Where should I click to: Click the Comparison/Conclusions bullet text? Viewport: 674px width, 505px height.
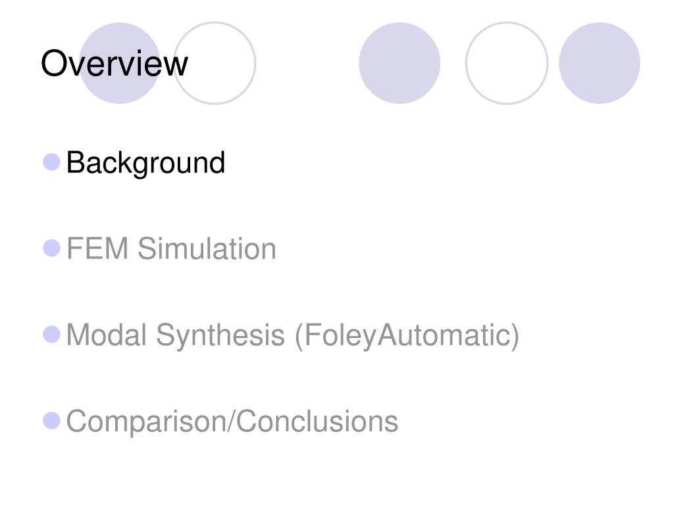(x=232, y=421)
